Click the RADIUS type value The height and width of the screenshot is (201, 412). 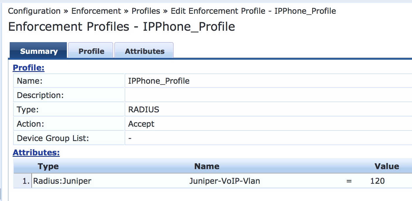click(144, 109)
